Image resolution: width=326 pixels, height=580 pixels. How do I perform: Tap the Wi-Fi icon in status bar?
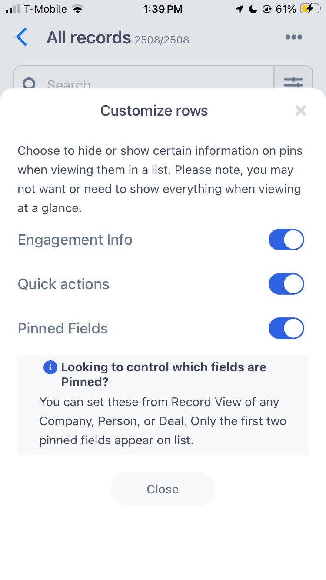click(x=77, y=9)
